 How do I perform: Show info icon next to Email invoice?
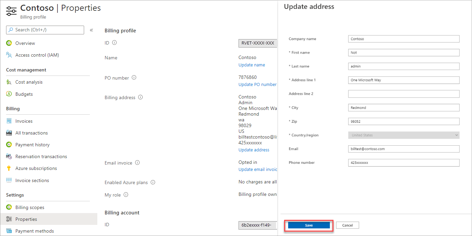pyautogui.click(x=137, y=163)
